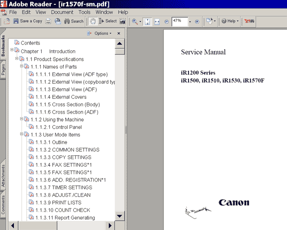The image size is (287, 230).
Task: Go to 1.1.3.8 ADJUST./CLEAN bookmark
Action: point(63,195)
